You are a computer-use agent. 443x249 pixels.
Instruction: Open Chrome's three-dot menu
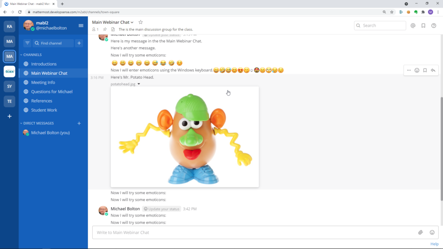pyautogui.click(x=438, y=12)
